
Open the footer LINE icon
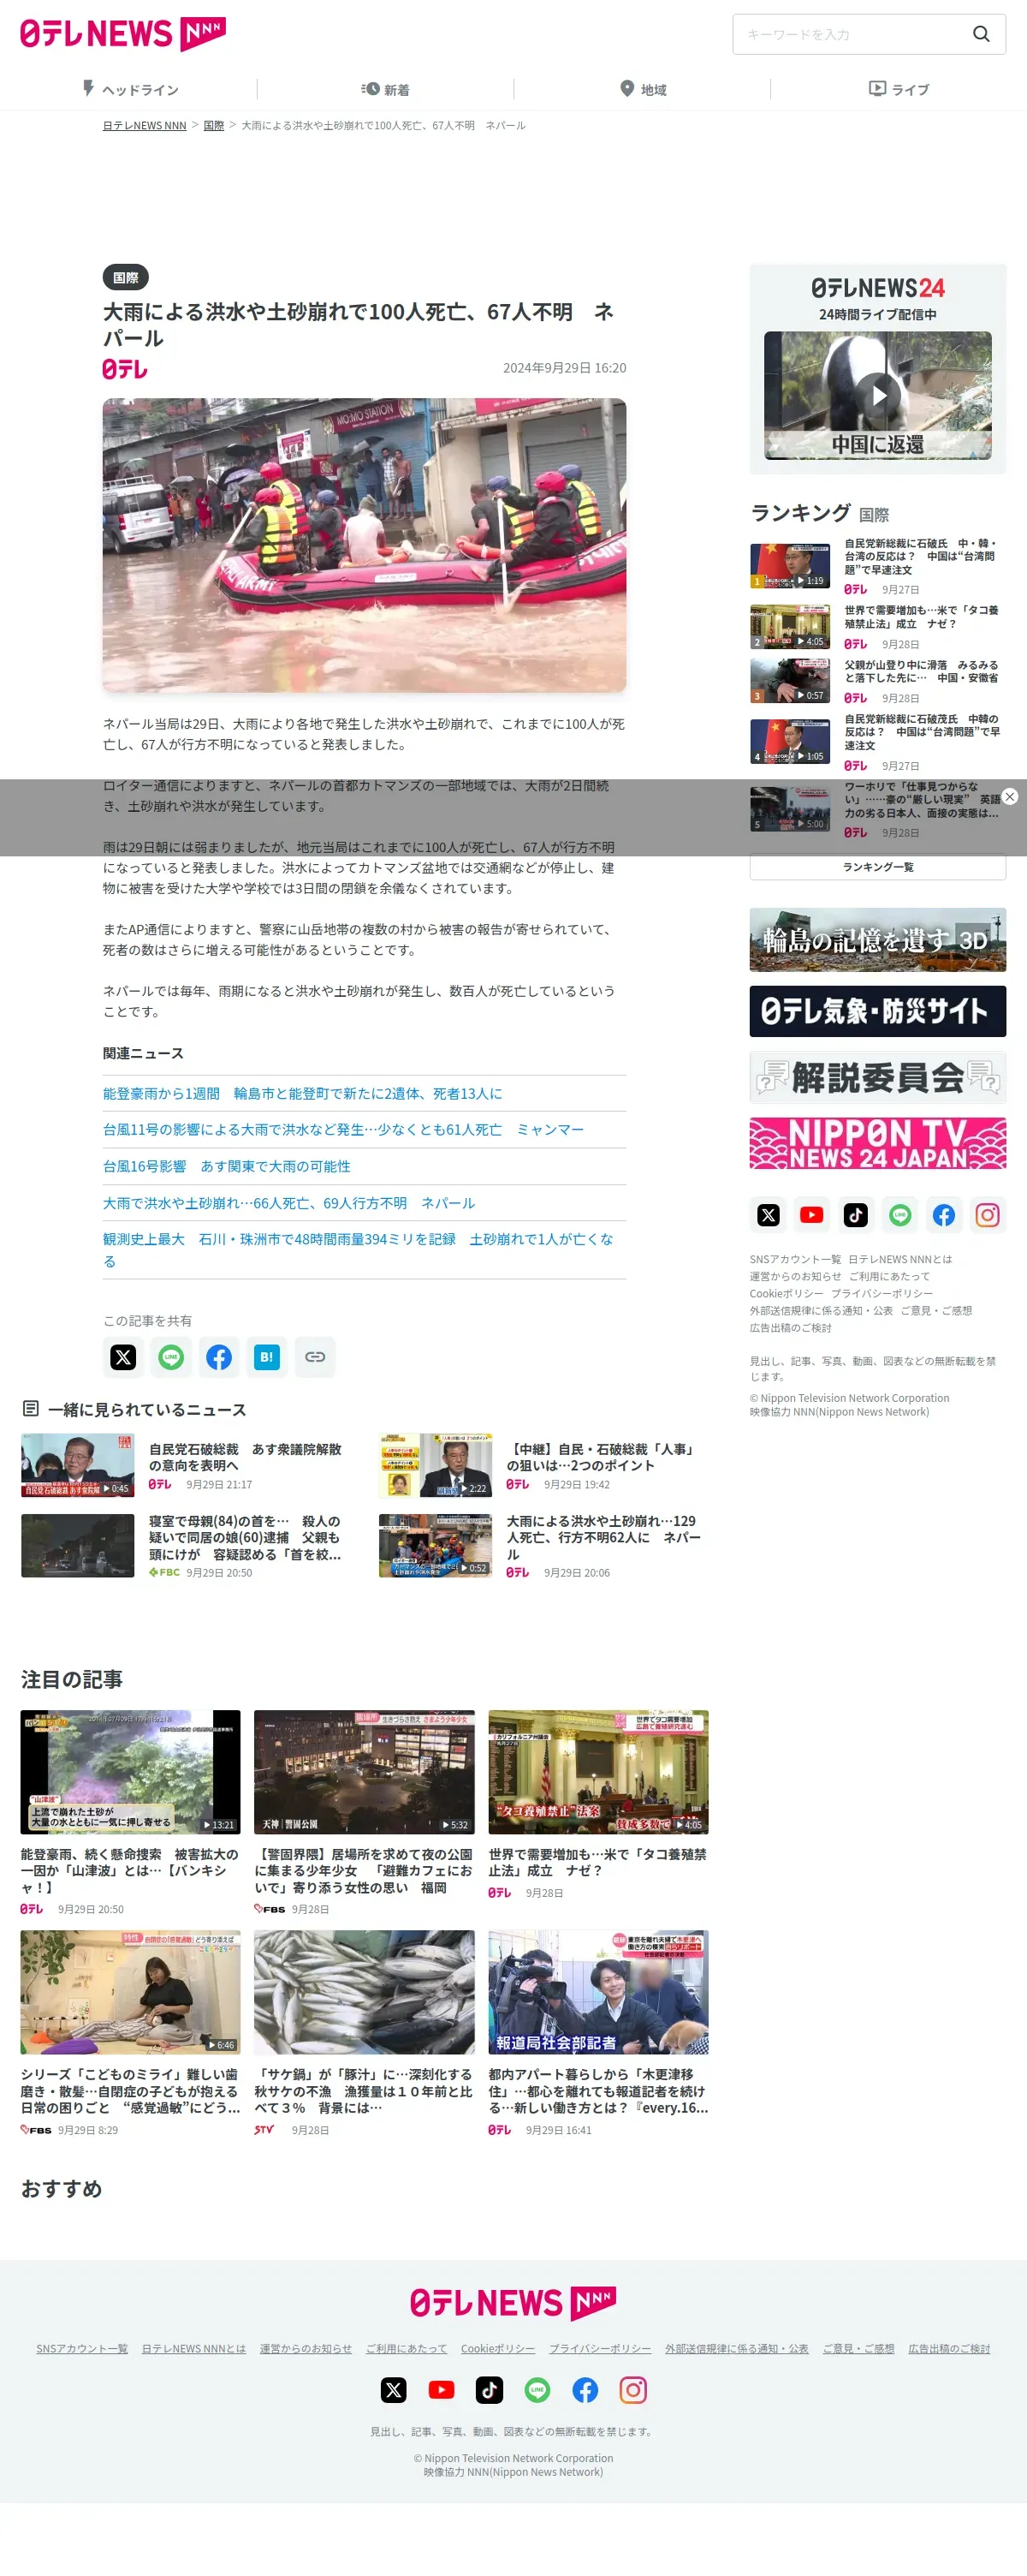[x=537, y=2390]
